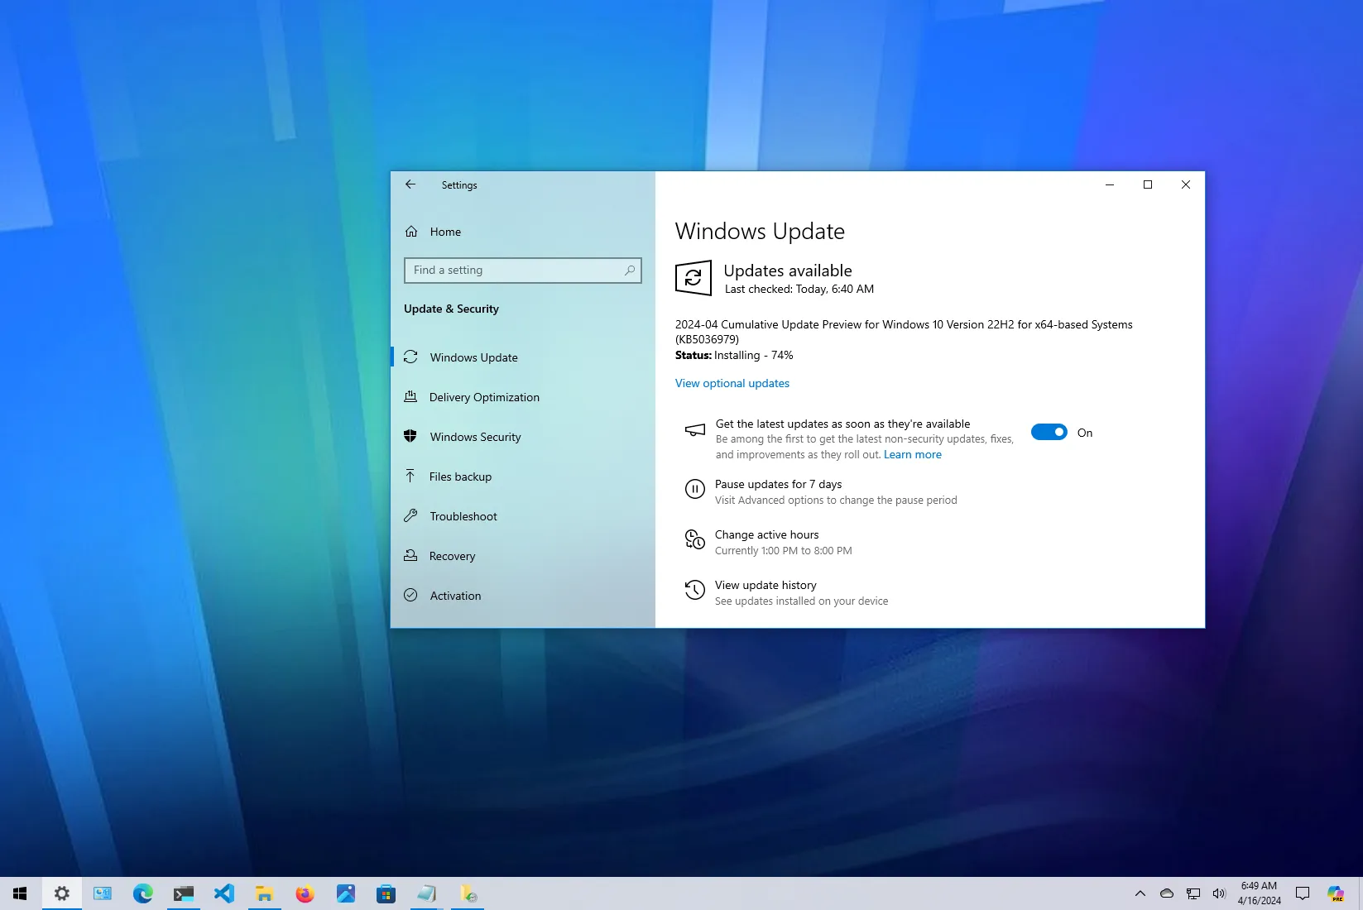Click the checkmark circle Activation icon
The height and width of the screenshot is (910, 1363).
(x=410, y=595)
